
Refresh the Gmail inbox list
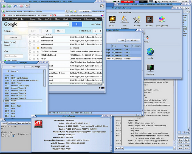point(47,31)
